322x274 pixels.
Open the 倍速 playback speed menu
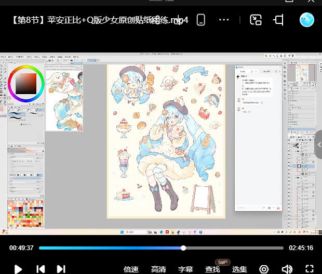pos(131,269)
